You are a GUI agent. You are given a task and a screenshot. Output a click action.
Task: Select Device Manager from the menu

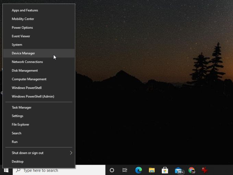23,53
